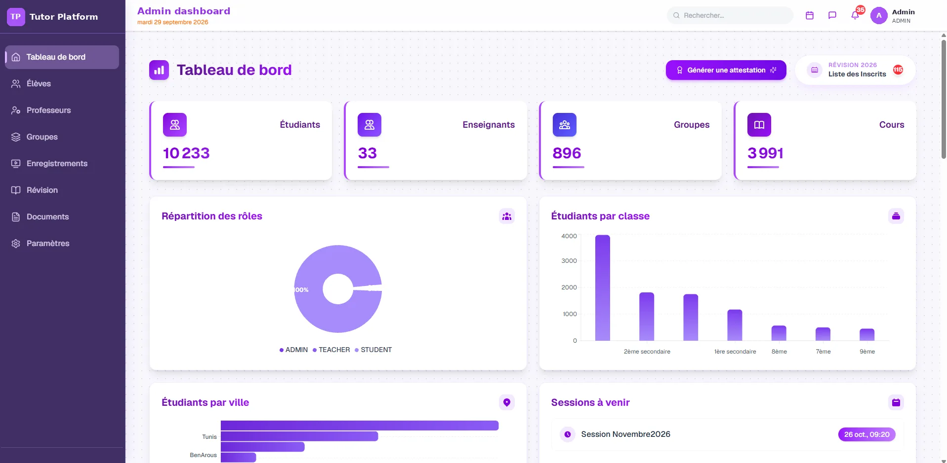Screen dimensions: 947x463
Task: Click the Étudiants card icon
Action: (x=175, y=125)
